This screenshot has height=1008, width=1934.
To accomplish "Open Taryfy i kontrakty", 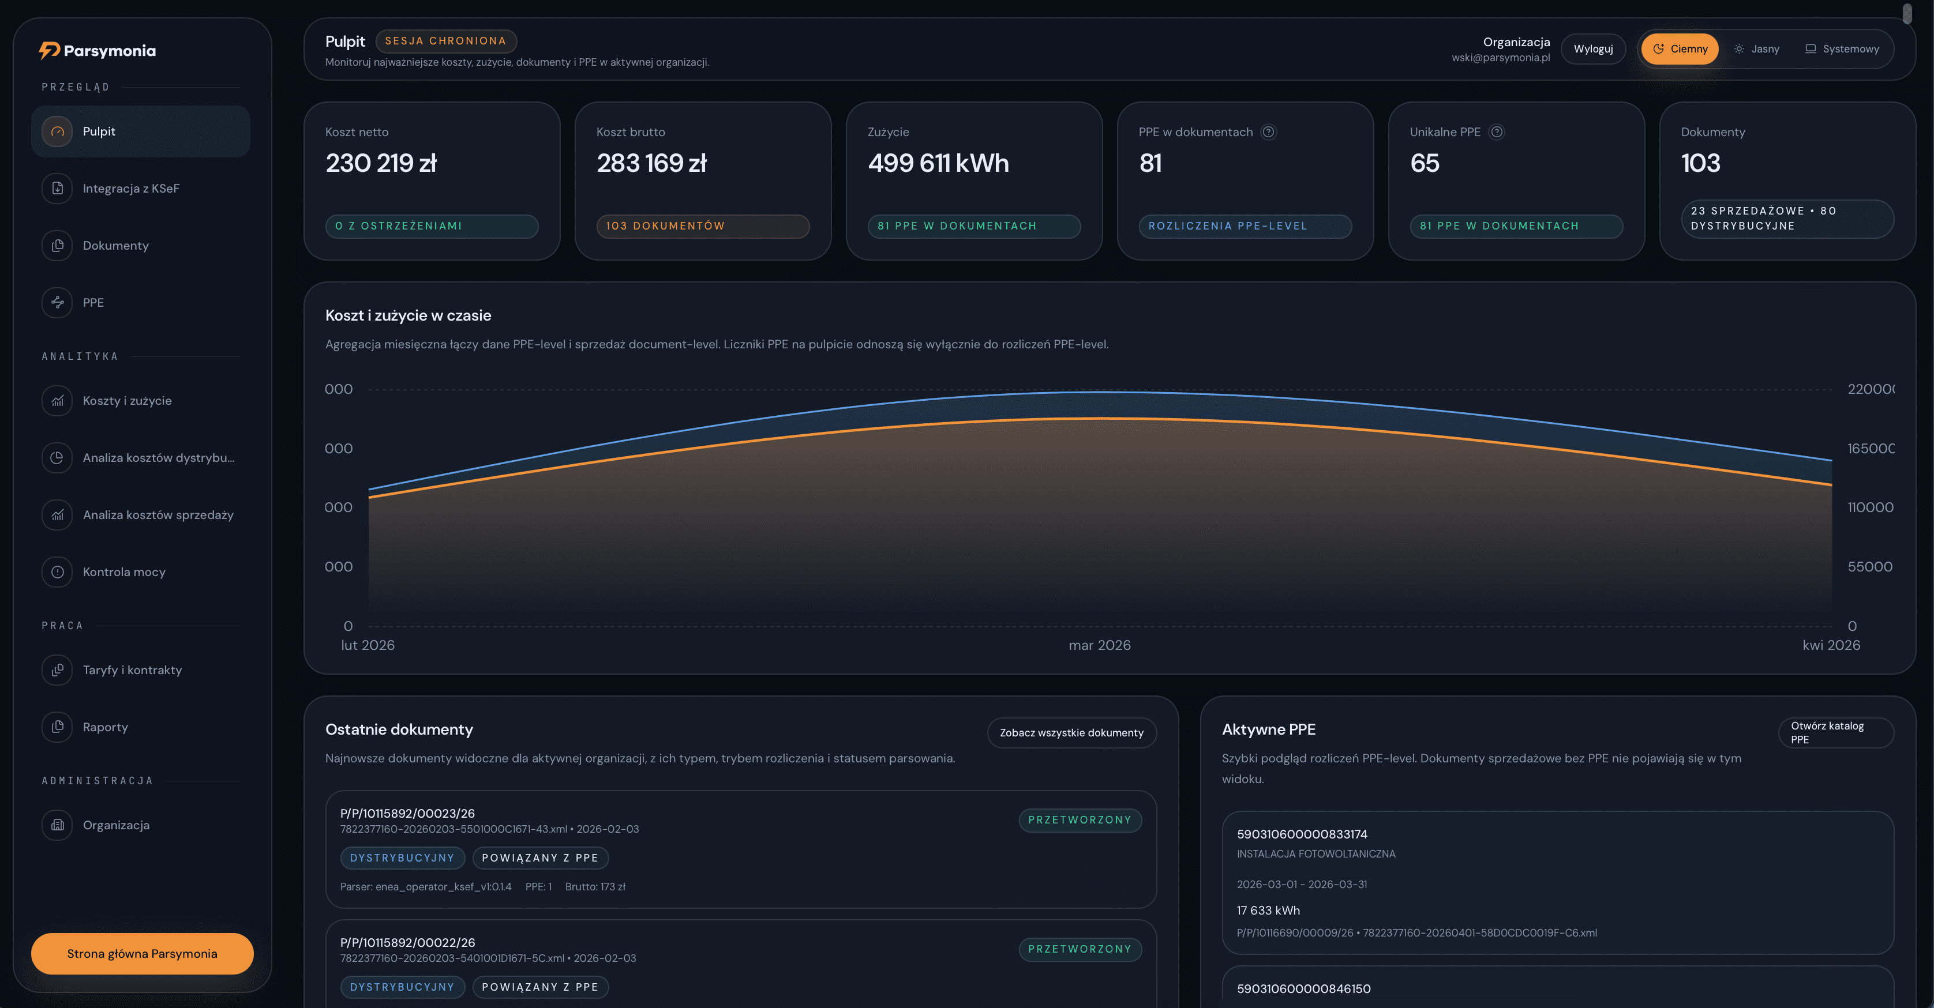I will 140,670.
